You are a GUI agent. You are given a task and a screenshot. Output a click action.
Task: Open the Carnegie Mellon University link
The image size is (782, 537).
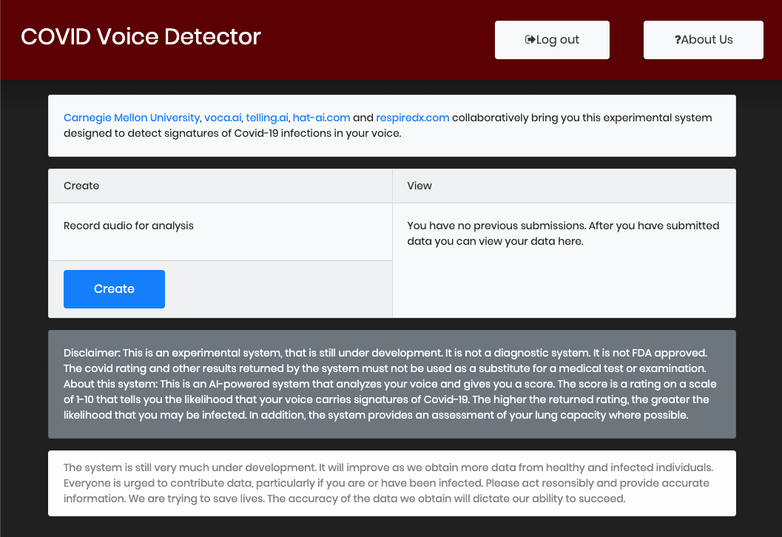132,117
